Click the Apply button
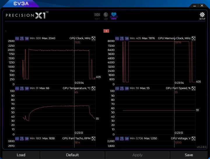The image size is (210, 159). point(137,155)
